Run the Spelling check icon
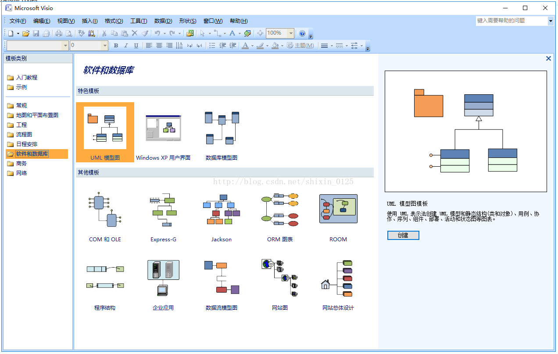This screenshot has height=354, width=558. pos(82,33)
